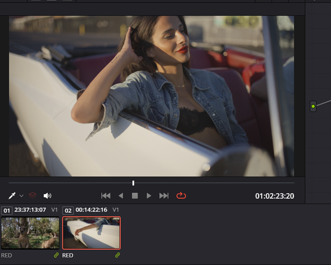Stop playback

click(x=135, y=195)
